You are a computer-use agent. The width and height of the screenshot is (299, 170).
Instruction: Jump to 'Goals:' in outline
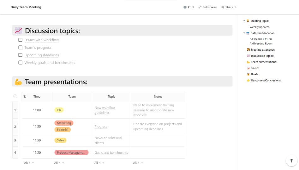click(x=255, y=74)
